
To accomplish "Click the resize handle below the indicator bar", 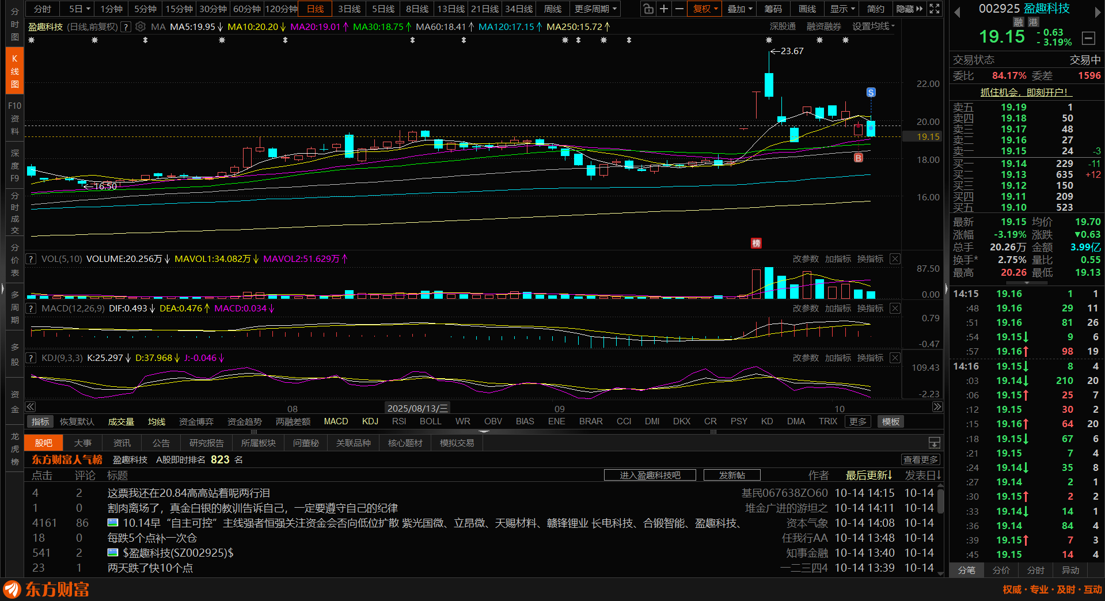I will point(484,431).
